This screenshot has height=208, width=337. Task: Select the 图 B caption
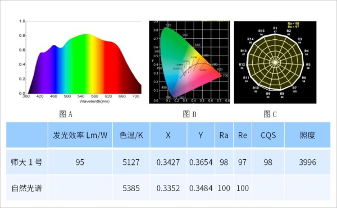click(190, 114)
